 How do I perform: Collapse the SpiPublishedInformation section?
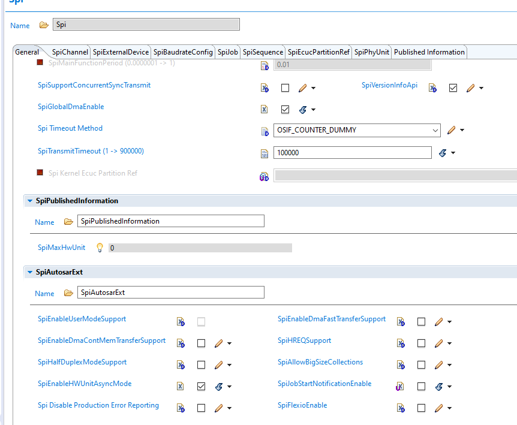point(30,201)
